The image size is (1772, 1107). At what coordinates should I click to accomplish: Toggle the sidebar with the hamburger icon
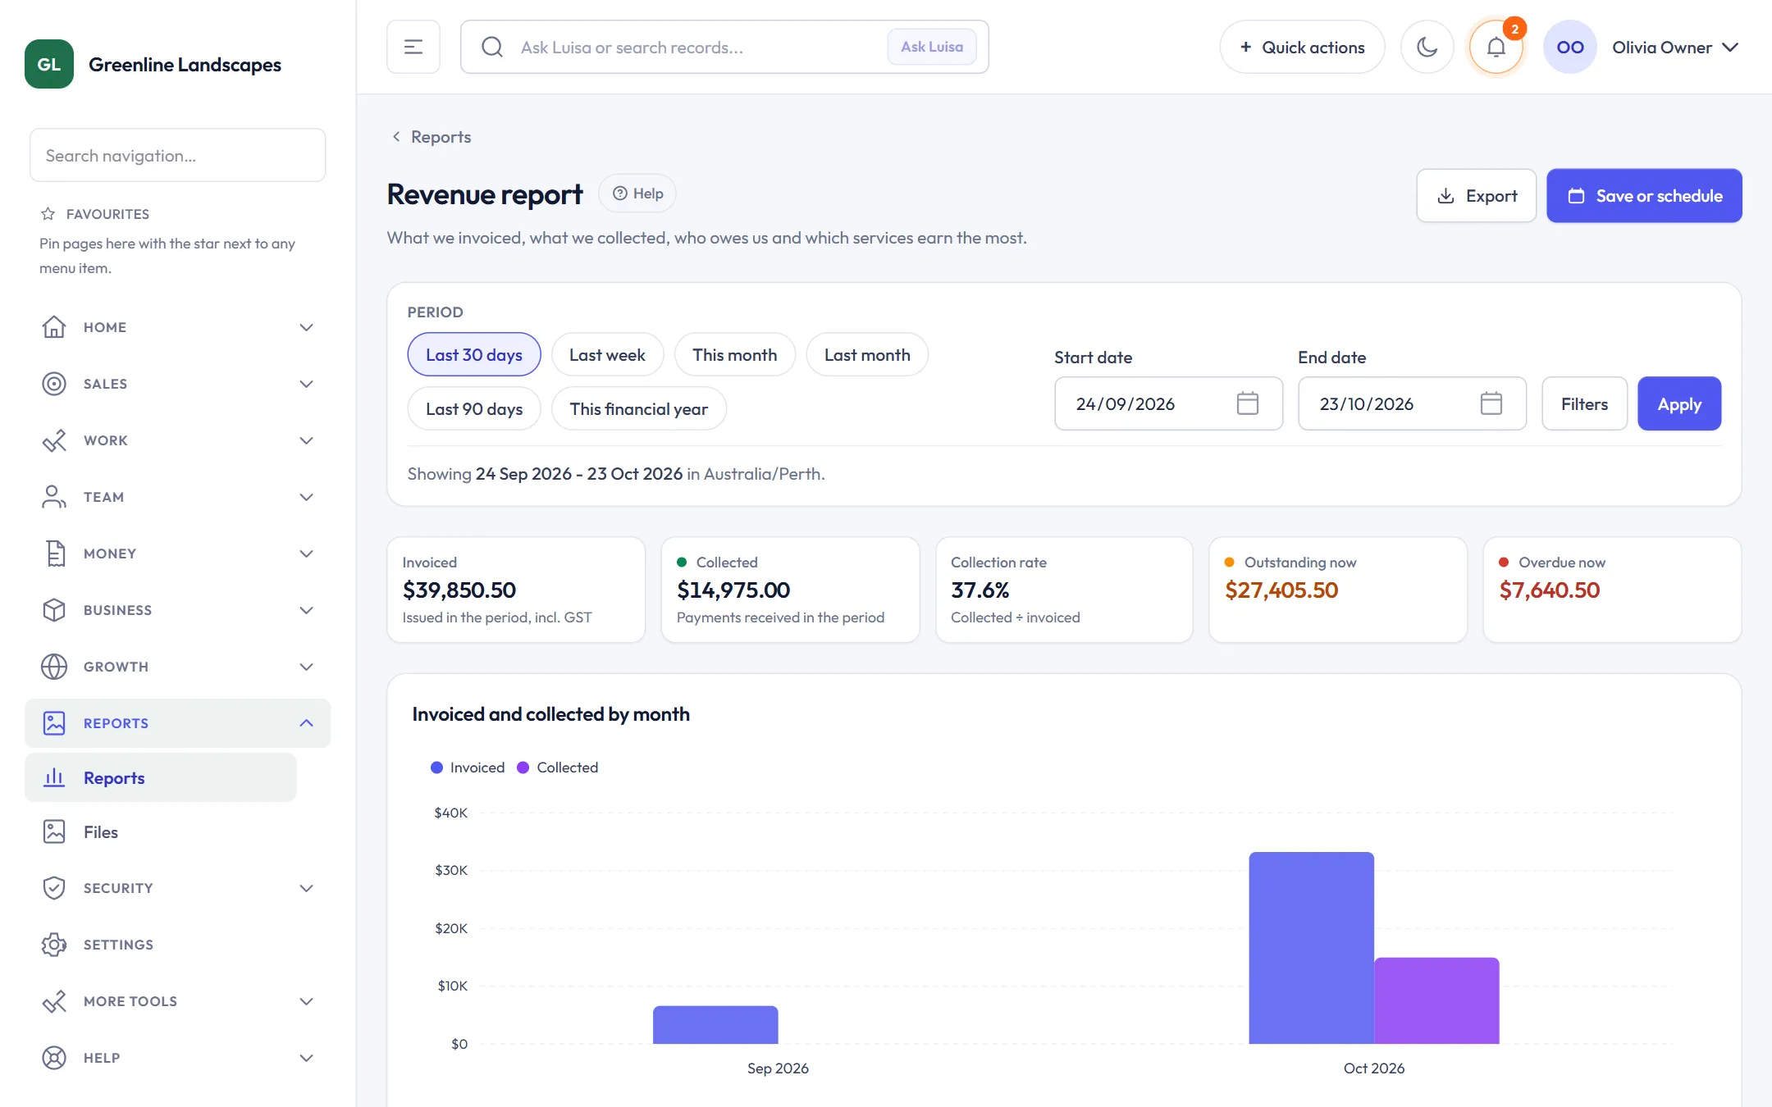413,47
